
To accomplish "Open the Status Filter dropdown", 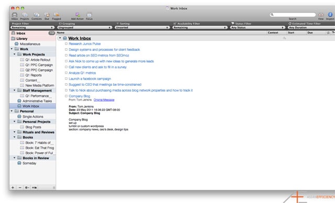I will [258, 28].
